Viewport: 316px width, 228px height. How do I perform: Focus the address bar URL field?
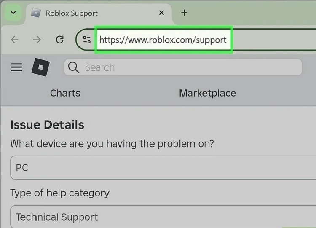click(163, 40)
